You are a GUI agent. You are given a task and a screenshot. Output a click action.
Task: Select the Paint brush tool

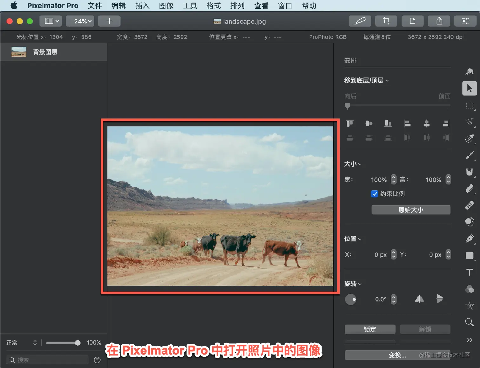pyautogui.click(x=470, y=155)
